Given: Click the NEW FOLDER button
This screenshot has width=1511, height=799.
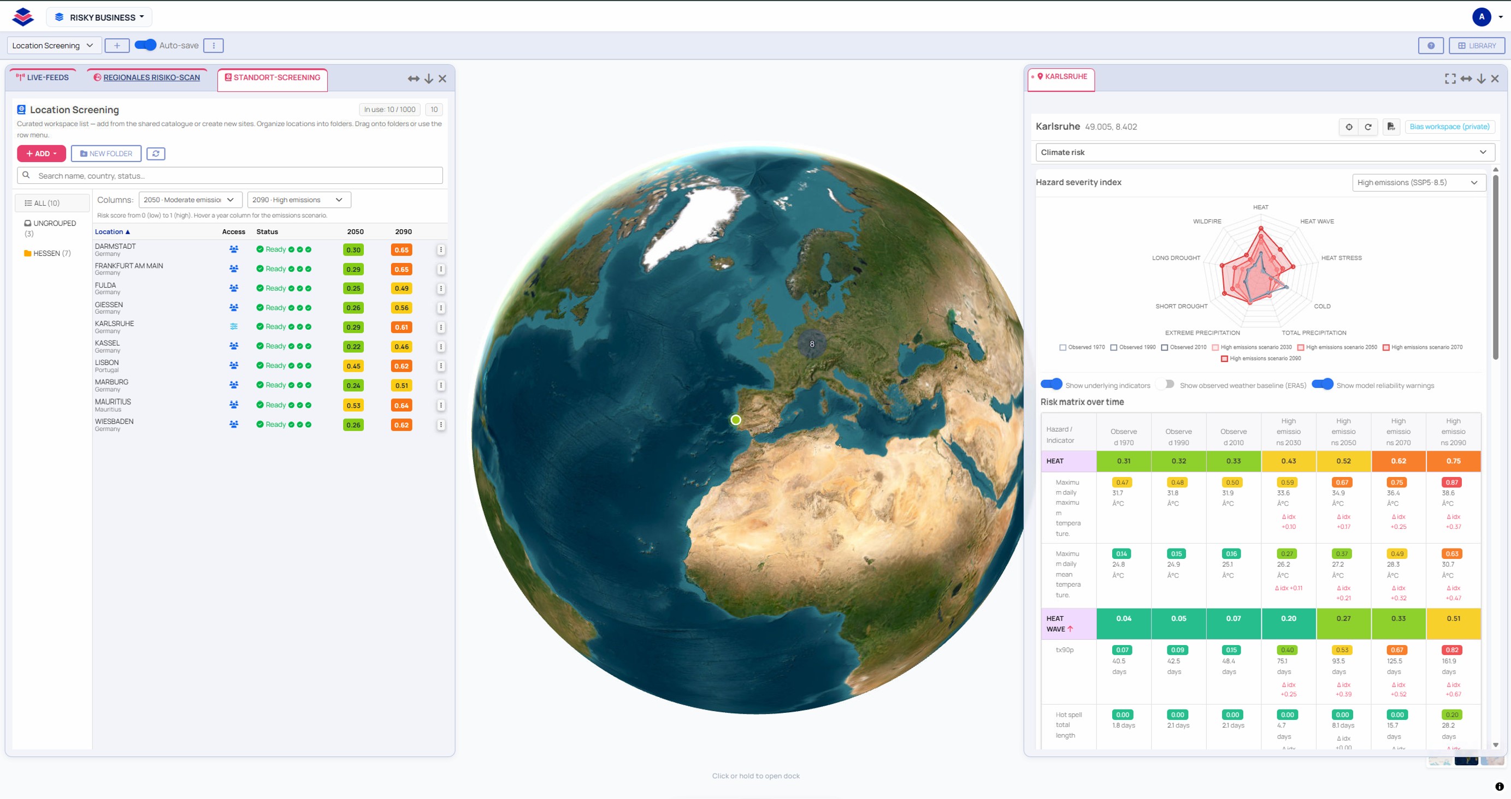Looking at the screenshot, I should pyautogui.click(x=106, y=153).
